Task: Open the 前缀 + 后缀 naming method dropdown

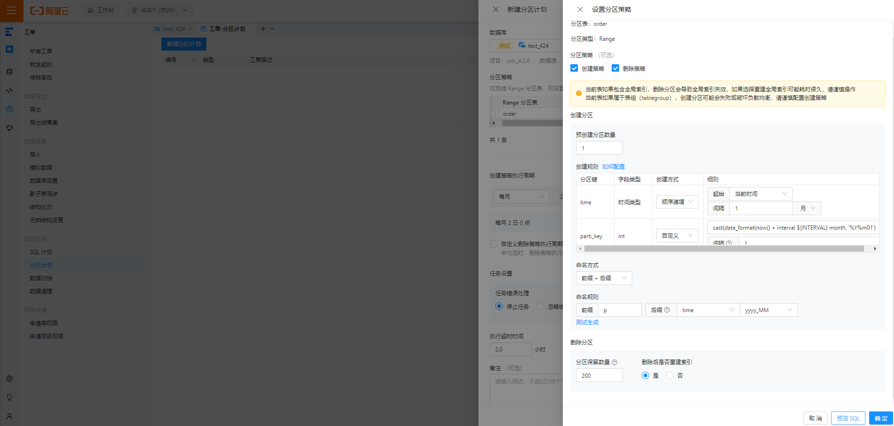Action: tap(604, 278)
